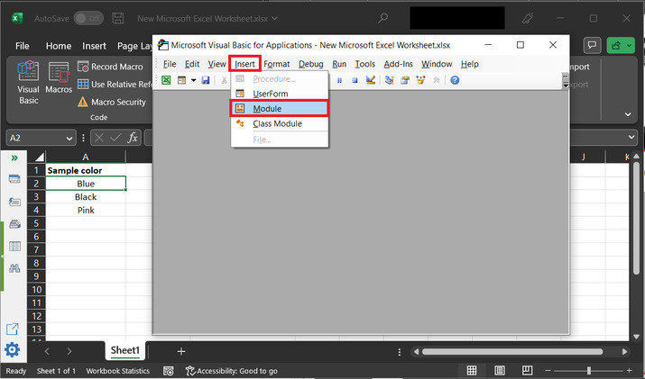Click the Macros ribbon button in Excel
Viewport: 645px width, 379px height.
point(59,78)
